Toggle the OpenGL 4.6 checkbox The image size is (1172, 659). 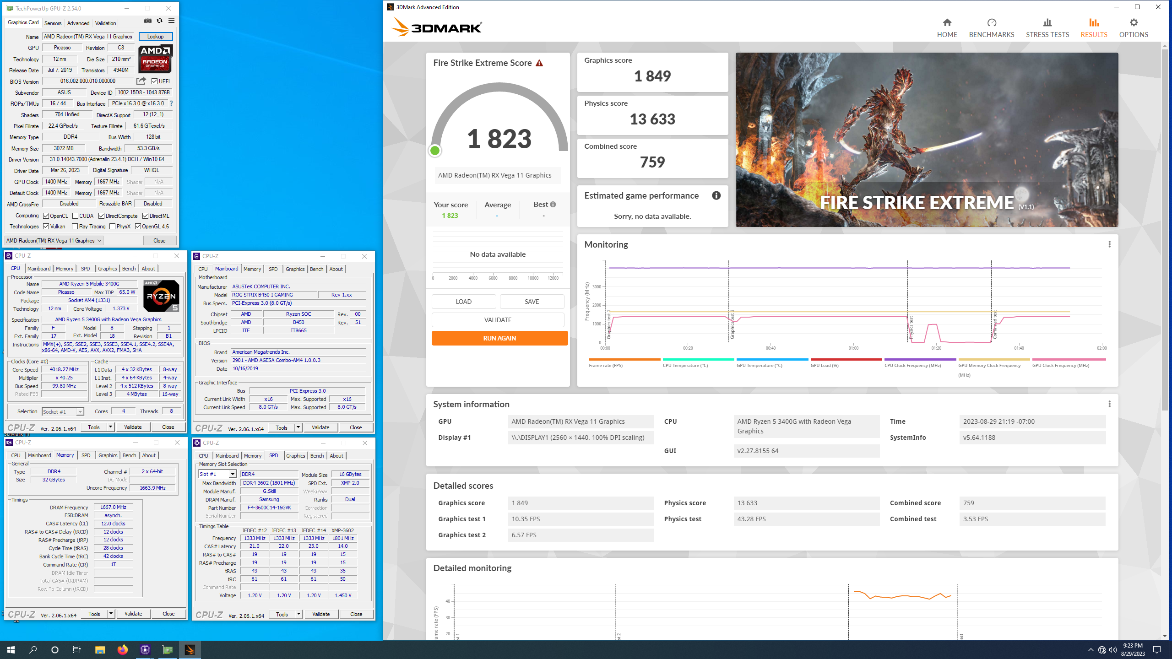[x=138, y=227]
